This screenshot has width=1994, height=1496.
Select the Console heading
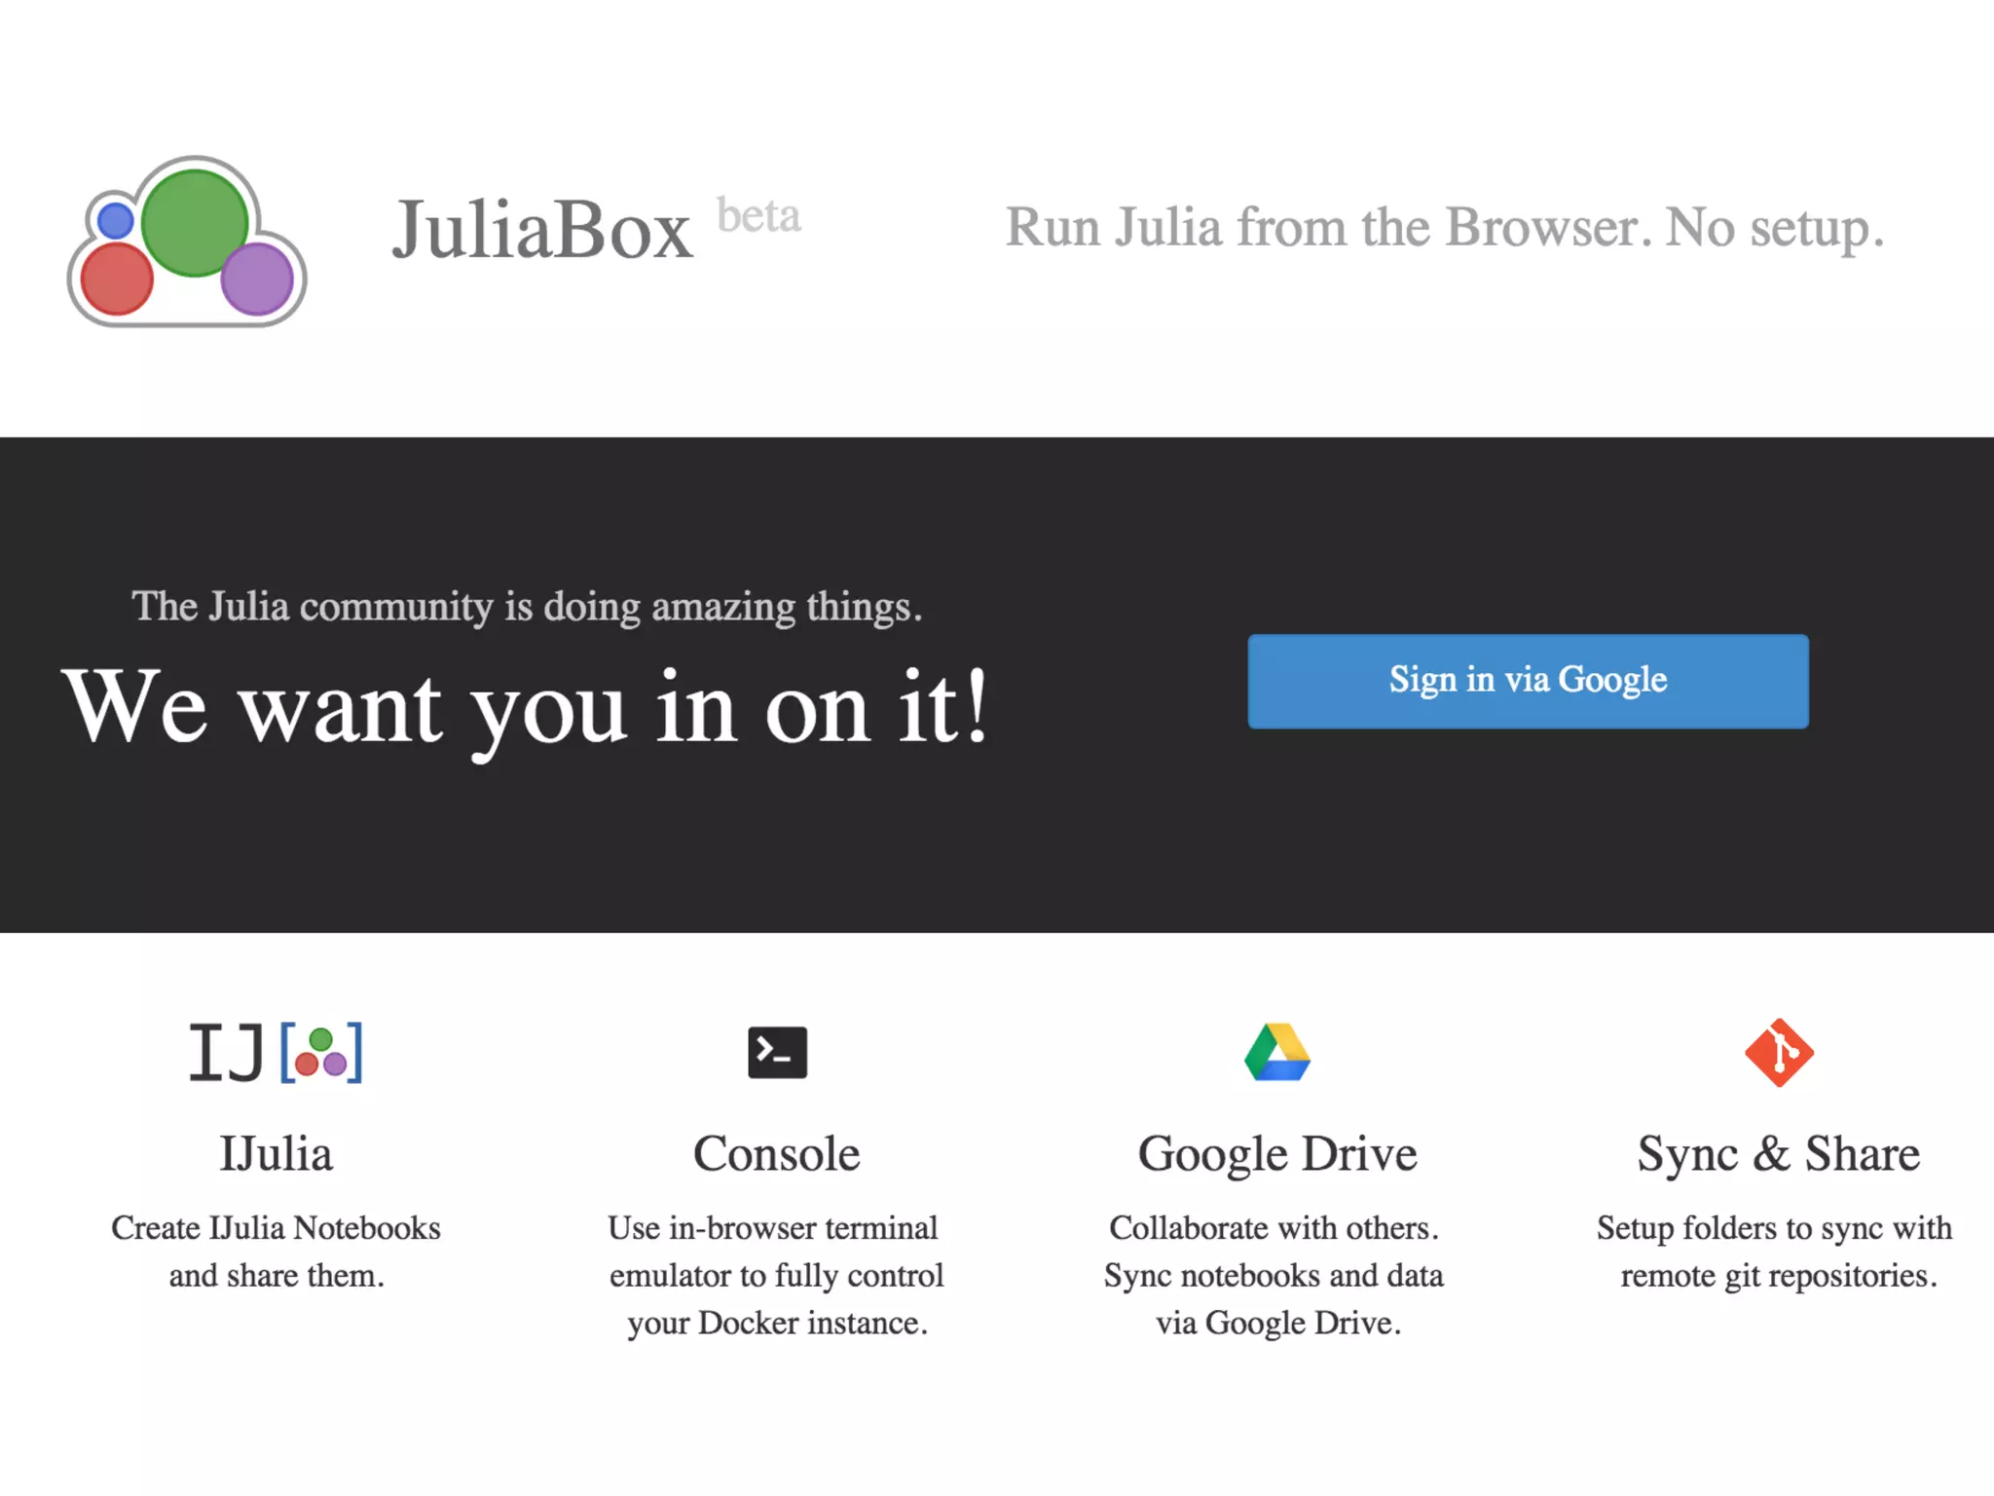[777, 1154]
